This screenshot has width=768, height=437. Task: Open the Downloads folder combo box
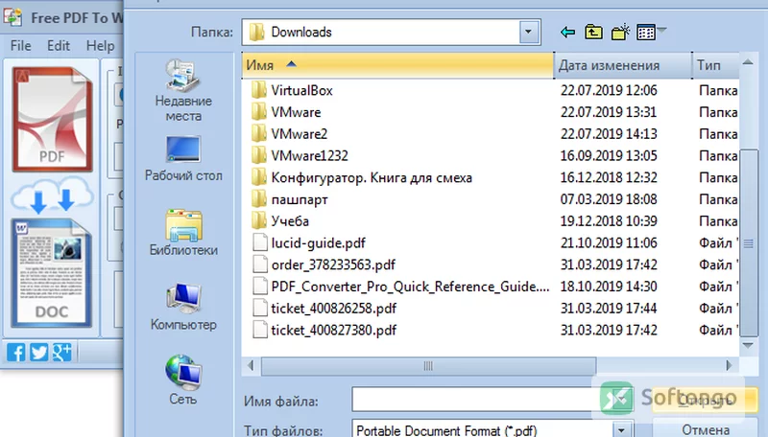tap(391, 33)
